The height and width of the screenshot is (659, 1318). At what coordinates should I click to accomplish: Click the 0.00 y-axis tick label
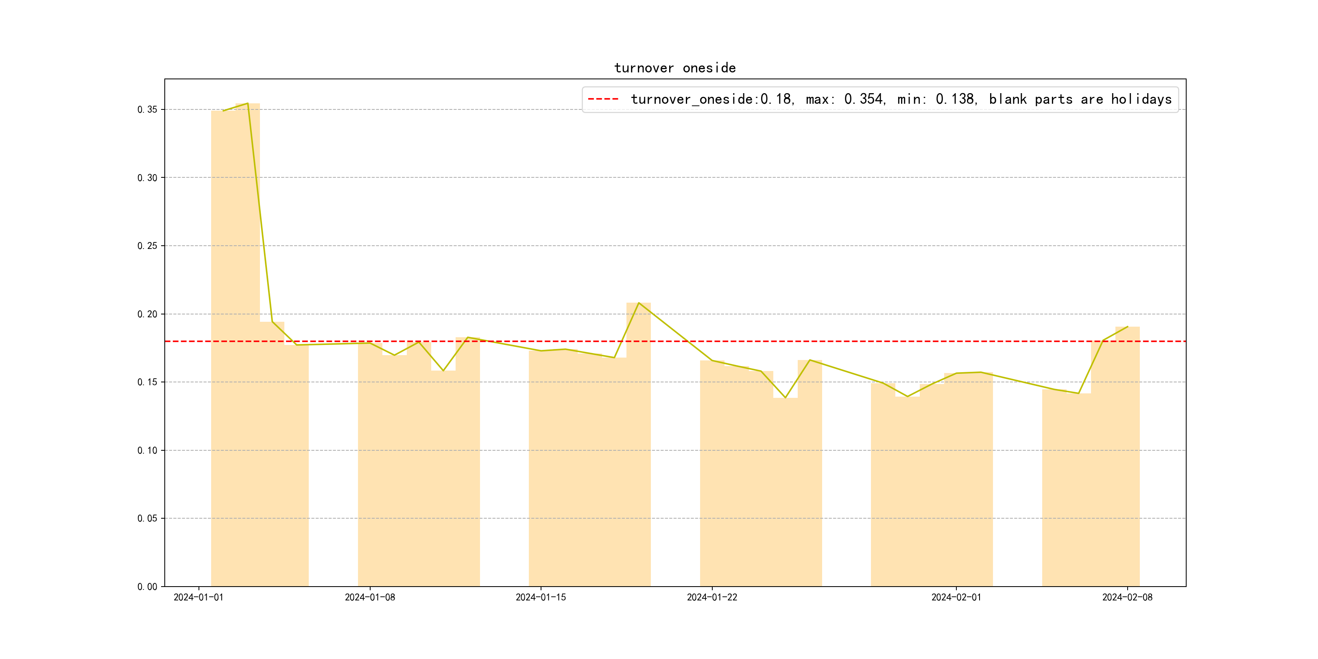[147, 586]
